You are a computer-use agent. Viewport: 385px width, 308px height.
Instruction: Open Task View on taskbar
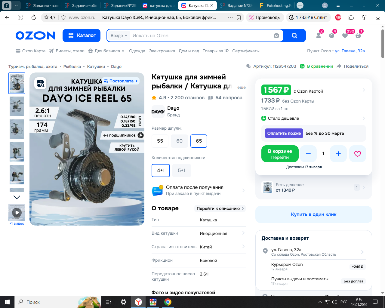(x=108, y=302)
